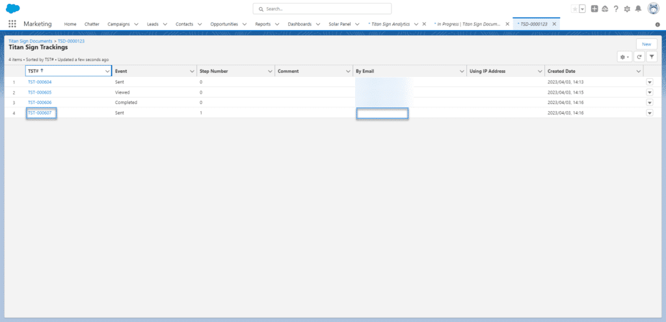Switch to the Titan Sign Analytics tab
The width and height of the screenshot is (666, 322).
pos(390,24)
